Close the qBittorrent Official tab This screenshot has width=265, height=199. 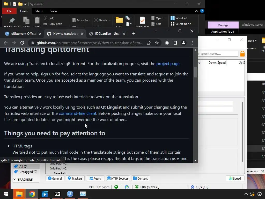40,34
